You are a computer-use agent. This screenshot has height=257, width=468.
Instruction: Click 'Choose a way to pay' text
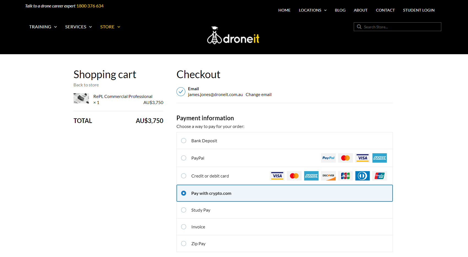coord(210,127)
